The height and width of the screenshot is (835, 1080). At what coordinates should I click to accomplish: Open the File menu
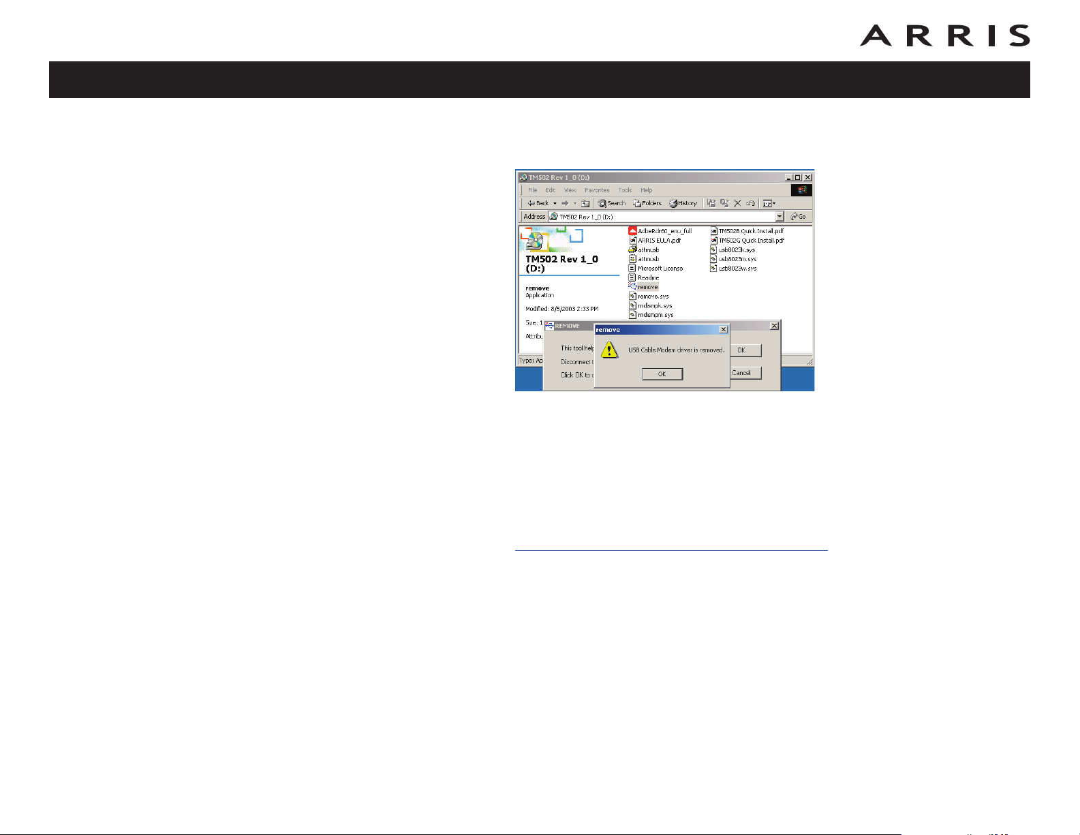(x=532, y=190)
